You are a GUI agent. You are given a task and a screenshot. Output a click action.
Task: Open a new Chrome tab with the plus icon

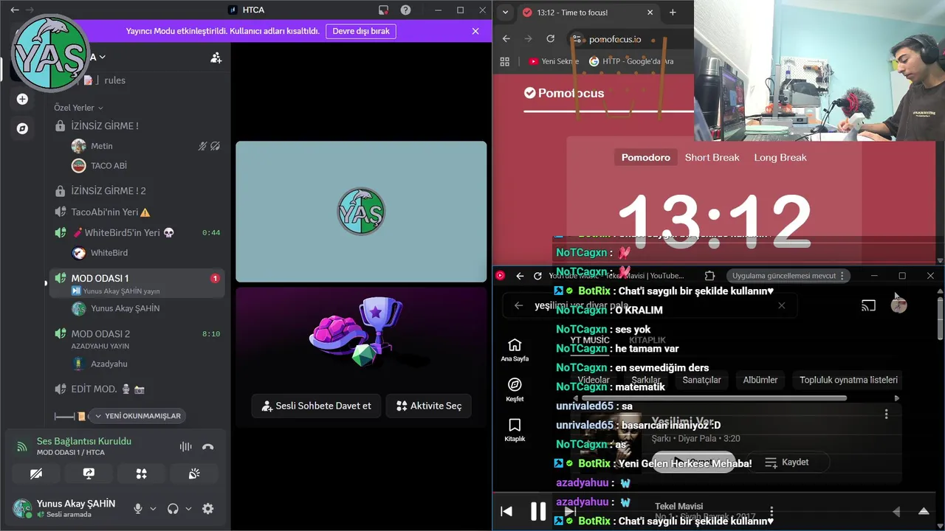pos(673,12)
